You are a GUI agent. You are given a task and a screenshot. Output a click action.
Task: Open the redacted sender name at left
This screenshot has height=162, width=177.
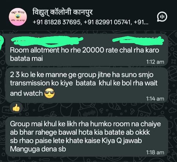(x=47, y=41)
